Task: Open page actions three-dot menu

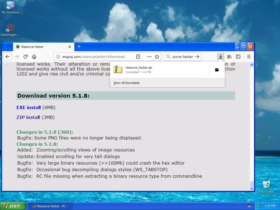Action: [x=149, y=57]
